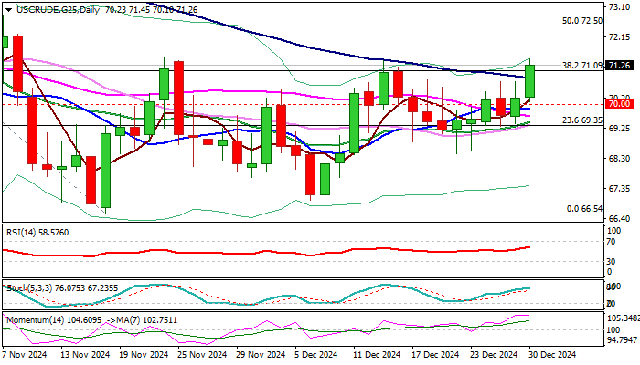Click the RSI(14) 58.5760 indicator label
The image size is (640, 365).
click(x=37, y=233)
